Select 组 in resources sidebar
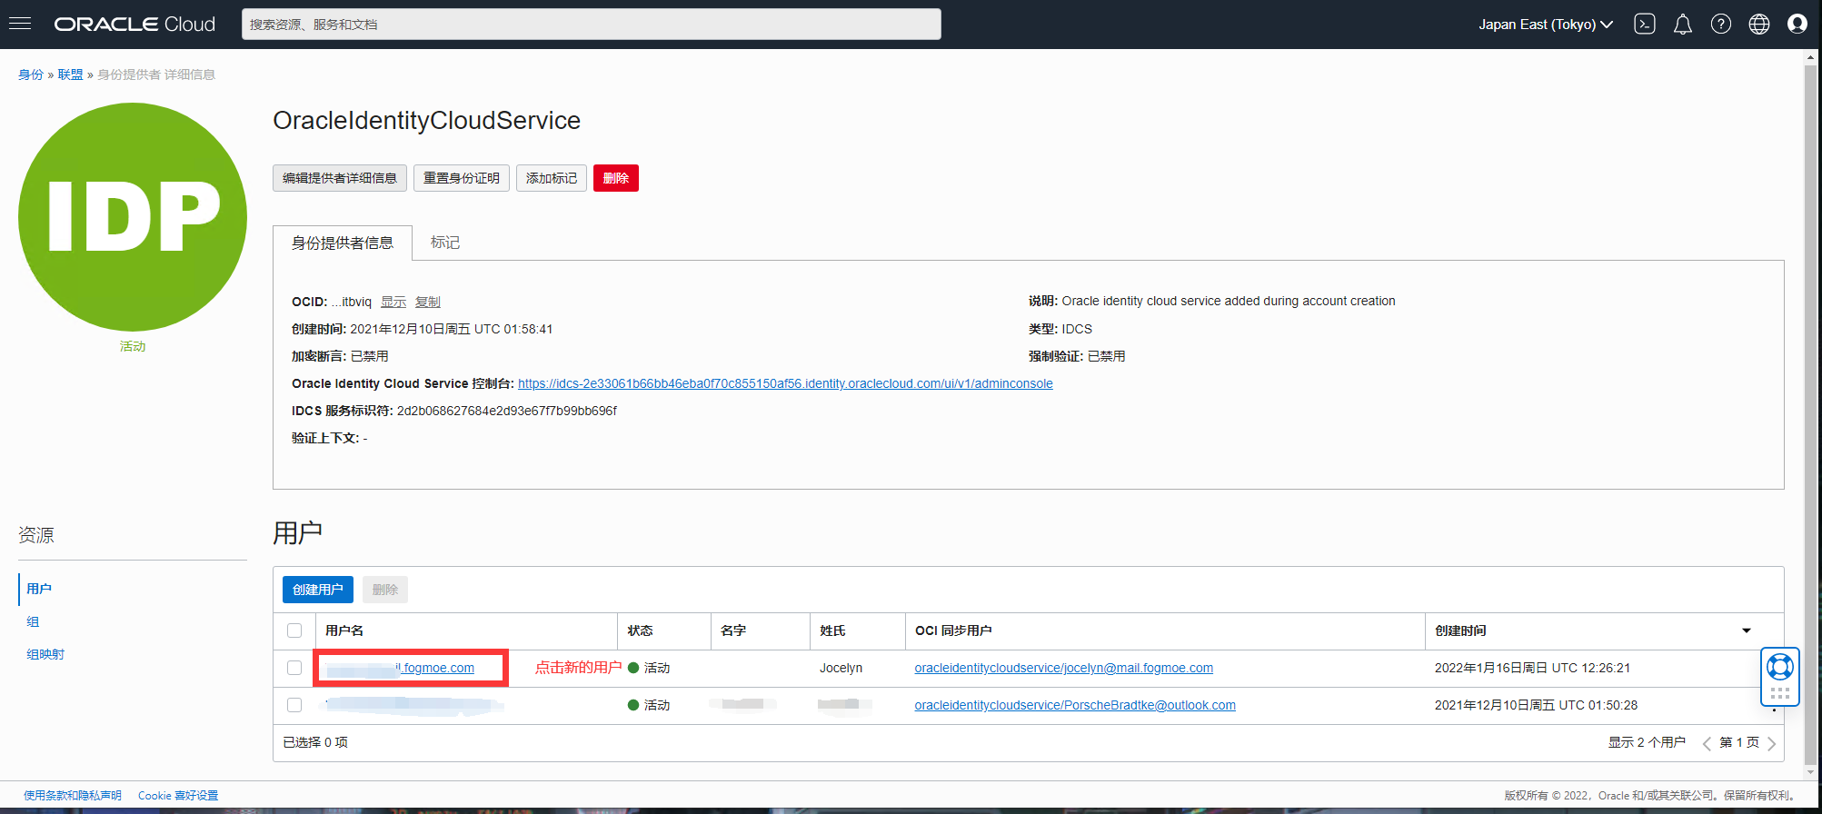The image size is (1822, 814). pyautogui.click(x=33, y=621)
